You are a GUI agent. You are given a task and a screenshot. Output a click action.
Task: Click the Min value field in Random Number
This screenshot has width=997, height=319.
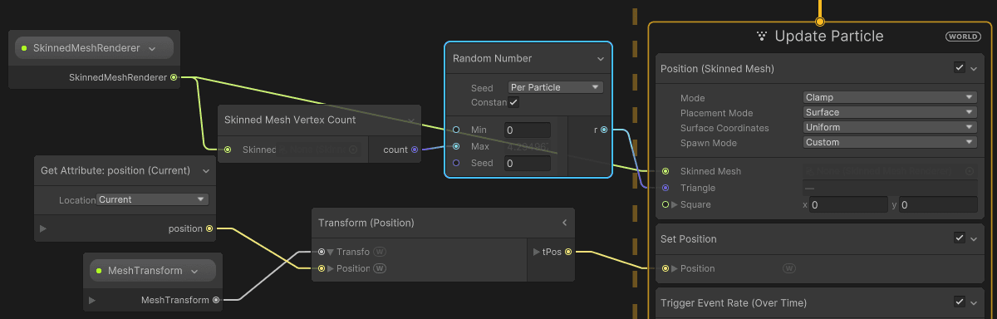(527, 130)
